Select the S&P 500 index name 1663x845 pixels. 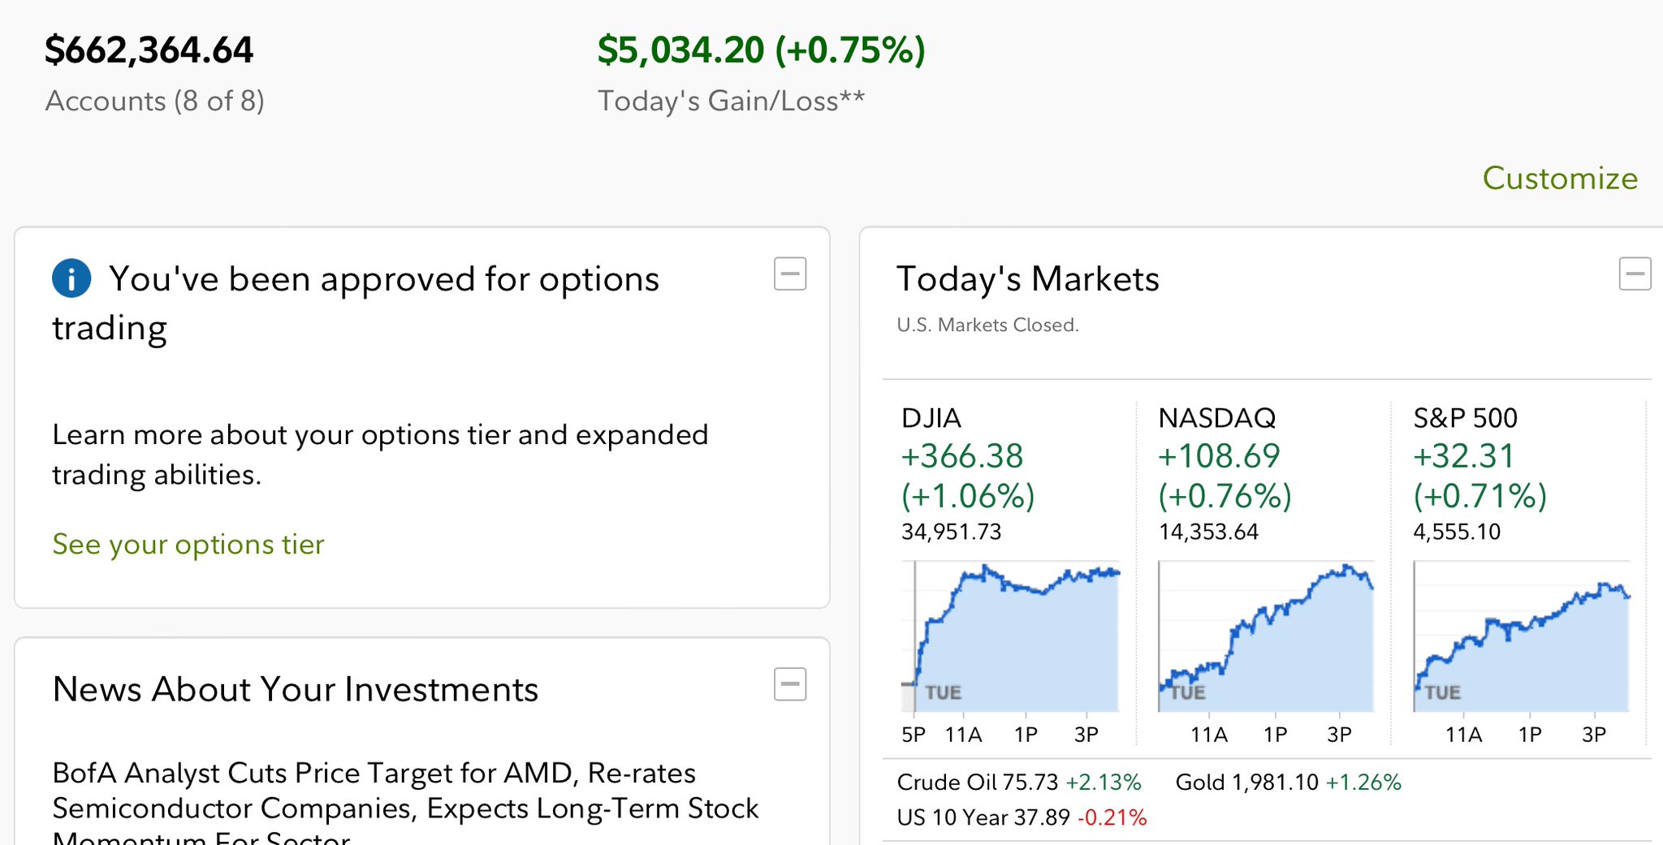click(x=1465, y=418)
